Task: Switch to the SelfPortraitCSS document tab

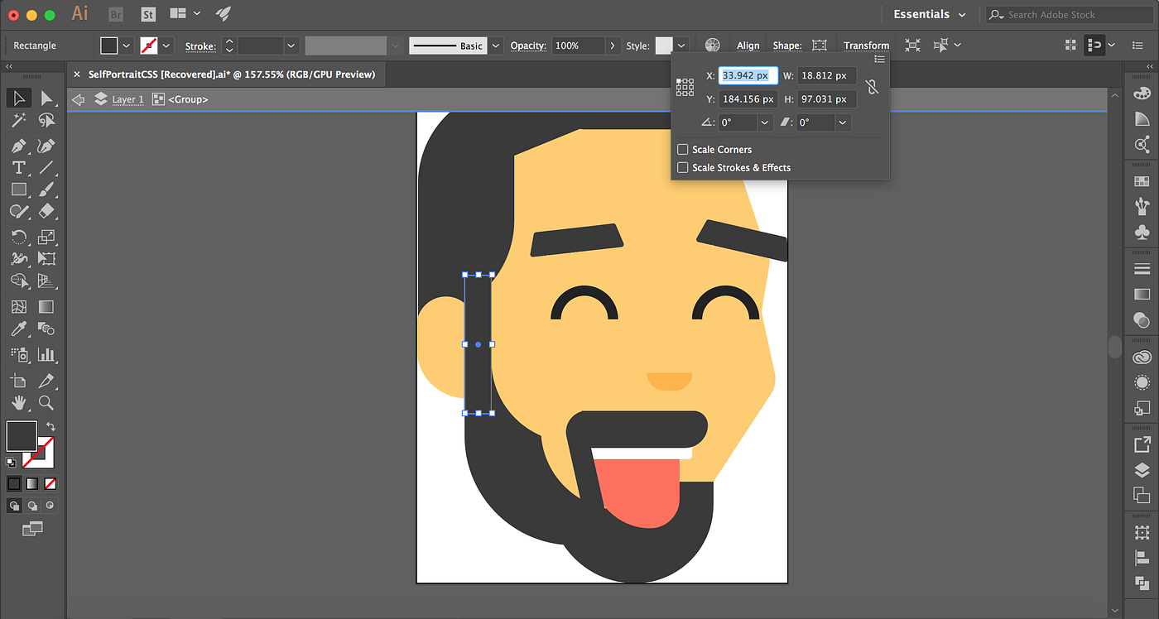Action: (231, 74)
